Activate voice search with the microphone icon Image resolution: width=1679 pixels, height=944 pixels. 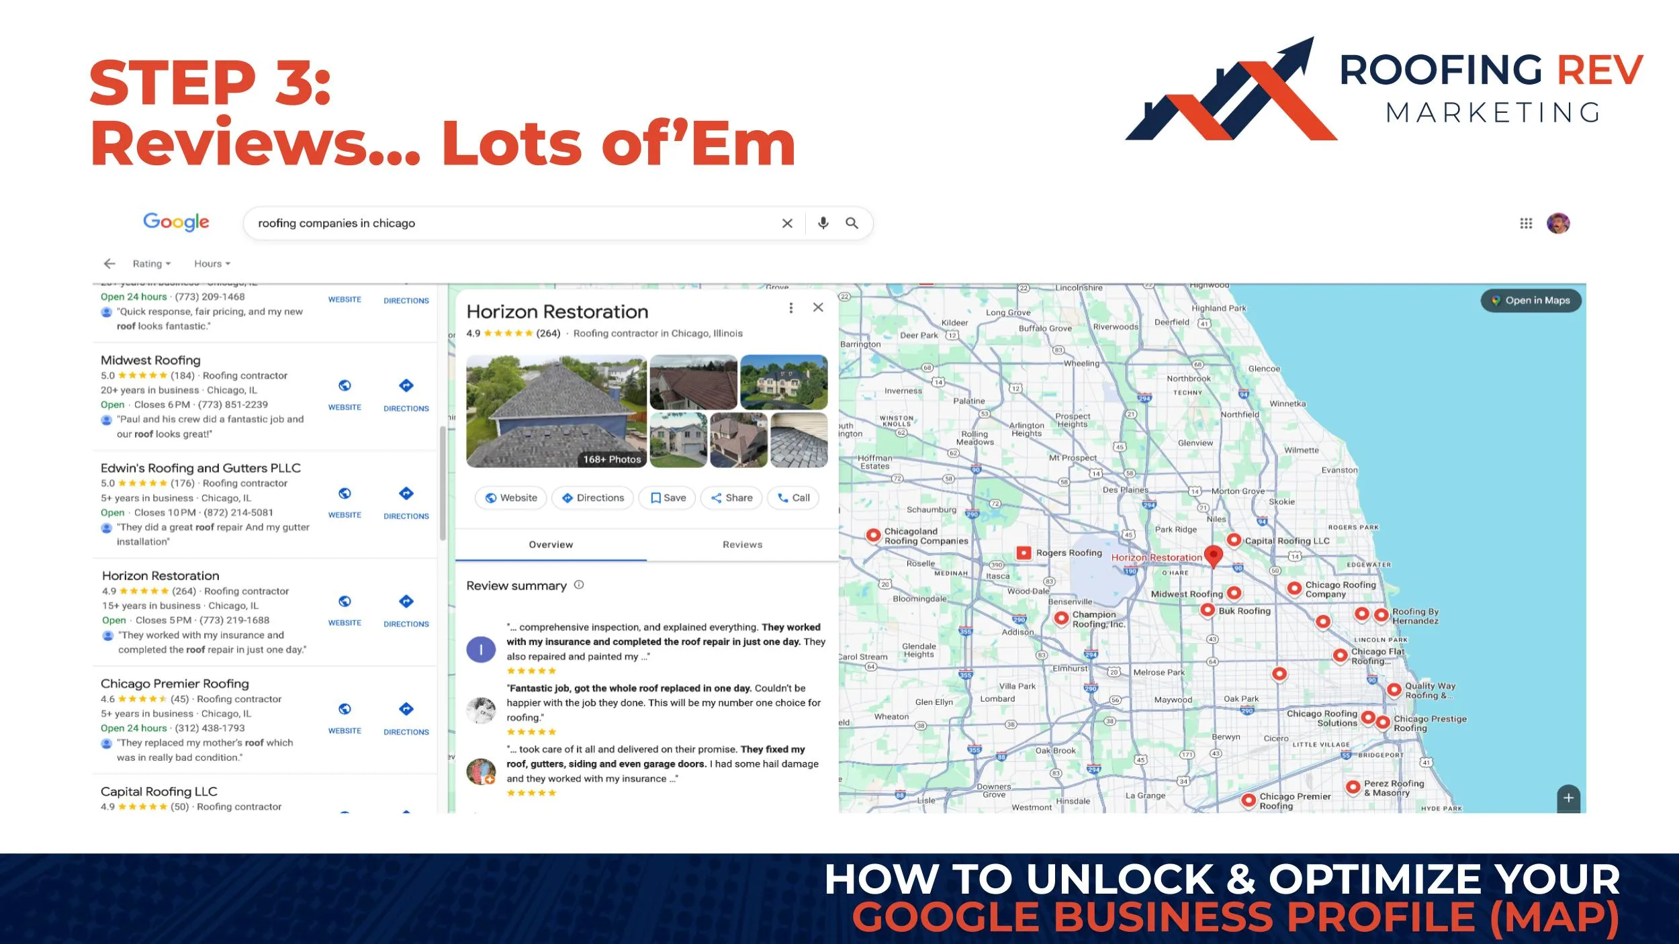823,223
